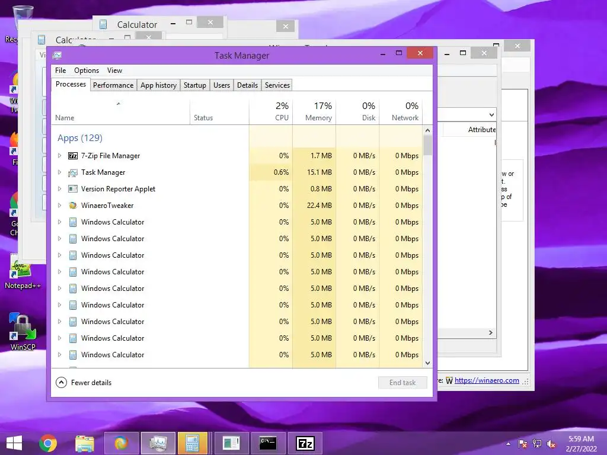Viewport: 607px width, 455px height.
Task: Click the 7-Zip File Manager process icon
Action: point(73,156)
